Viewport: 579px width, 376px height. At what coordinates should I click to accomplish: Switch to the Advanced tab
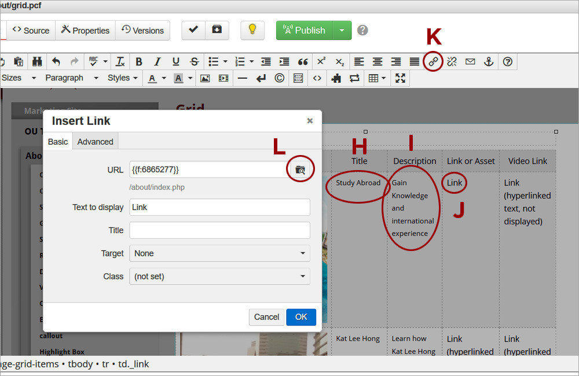[x=96, y=142]
